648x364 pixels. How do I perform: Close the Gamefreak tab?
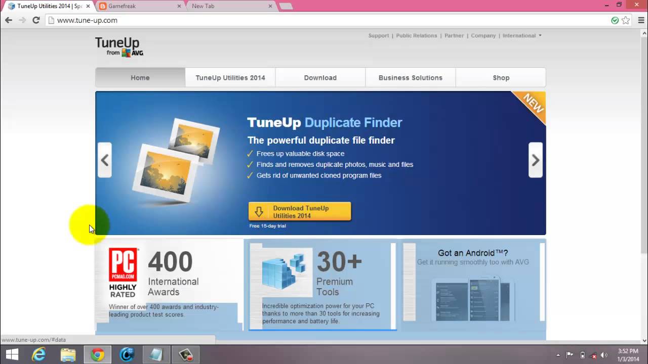[179, 6]
